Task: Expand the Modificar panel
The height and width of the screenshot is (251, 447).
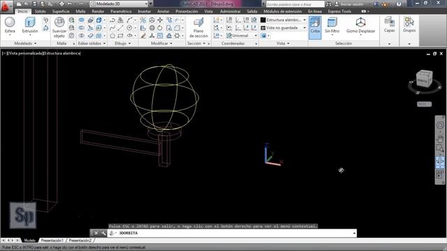Action: (x=161, y=43)
